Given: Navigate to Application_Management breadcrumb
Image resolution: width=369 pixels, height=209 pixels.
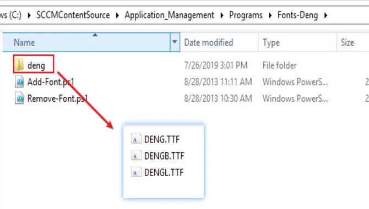Looking at the screenshot, I should [x=170, y=15].
